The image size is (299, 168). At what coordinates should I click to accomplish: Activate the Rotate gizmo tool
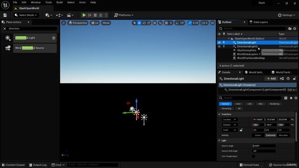144,23
